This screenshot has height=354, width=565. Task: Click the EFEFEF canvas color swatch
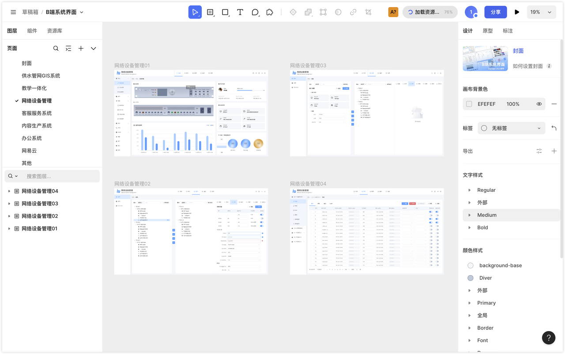[469, 104]
